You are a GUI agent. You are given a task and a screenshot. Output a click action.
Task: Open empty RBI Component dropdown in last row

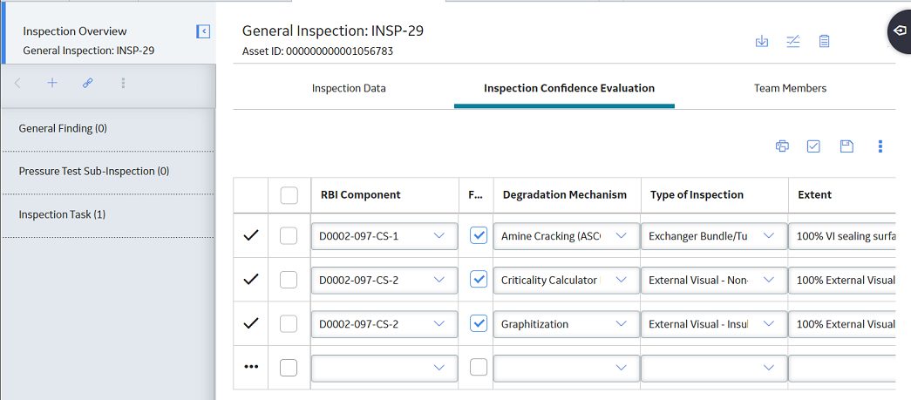pos(384,367)
